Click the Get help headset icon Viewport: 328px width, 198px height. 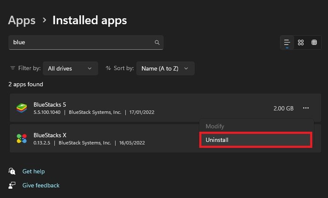[12, 171]
